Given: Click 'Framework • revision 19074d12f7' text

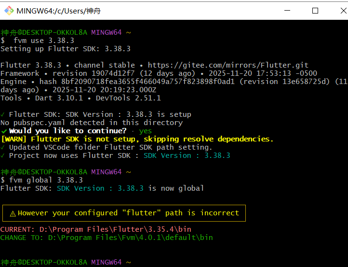Looking at the screenshot, I should [x=67, y=73].
